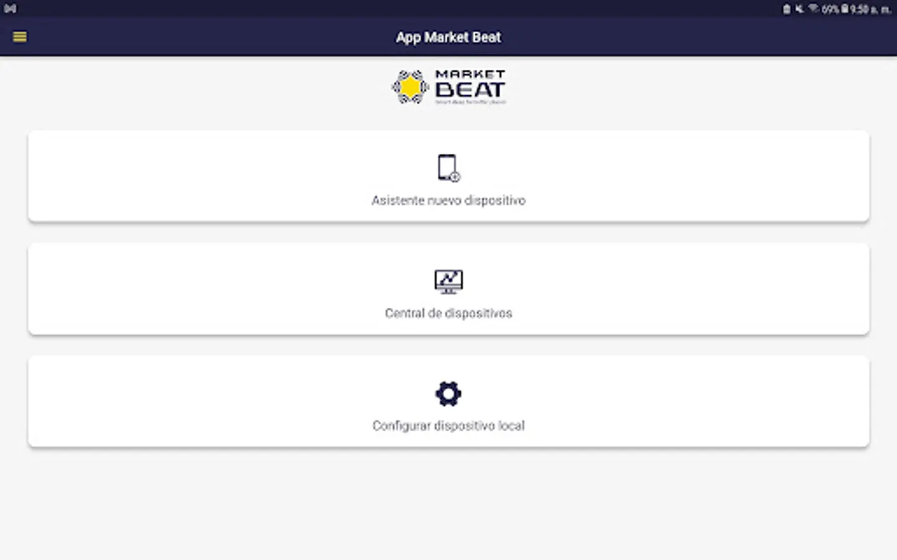Click the yellow sun Market Beat emblem
Image resolution: width=897 pixels, height=560 pixels.
tap(410, 87)
